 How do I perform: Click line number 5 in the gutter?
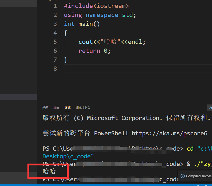pyautogui.click(x=55, y=42)
